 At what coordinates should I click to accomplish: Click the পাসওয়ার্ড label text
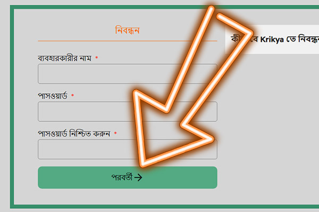(53, 96)
